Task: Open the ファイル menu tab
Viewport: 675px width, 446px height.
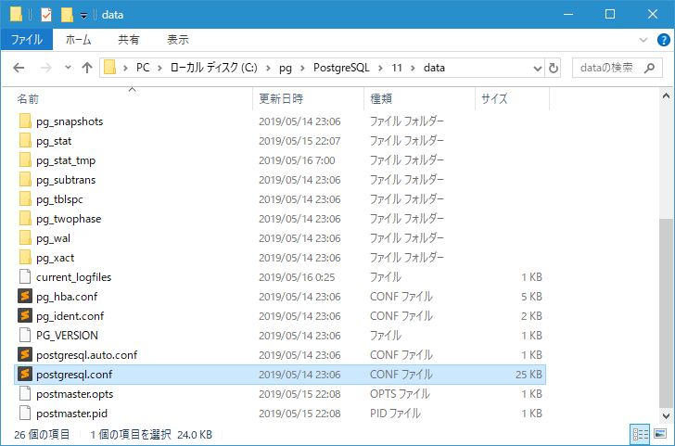Action: pos(27,40)
